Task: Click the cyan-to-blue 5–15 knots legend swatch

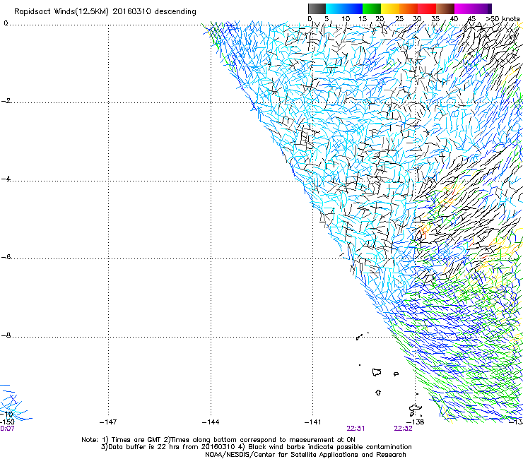Action: point(344,8)
